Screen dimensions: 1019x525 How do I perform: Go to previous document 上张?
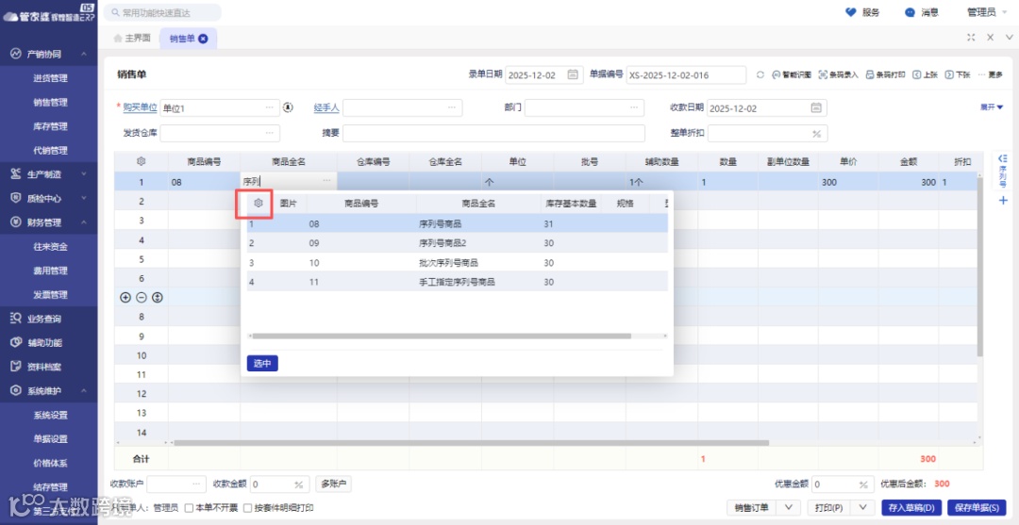[925, 74]
